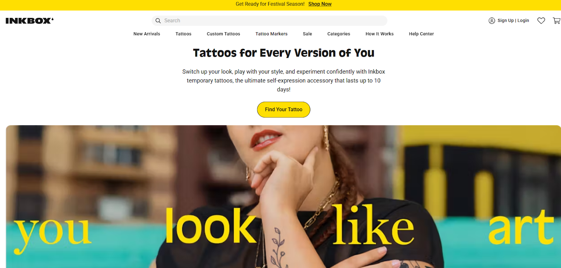Open the Sale menu item
The image size is (561, 268).
(307, 34)
